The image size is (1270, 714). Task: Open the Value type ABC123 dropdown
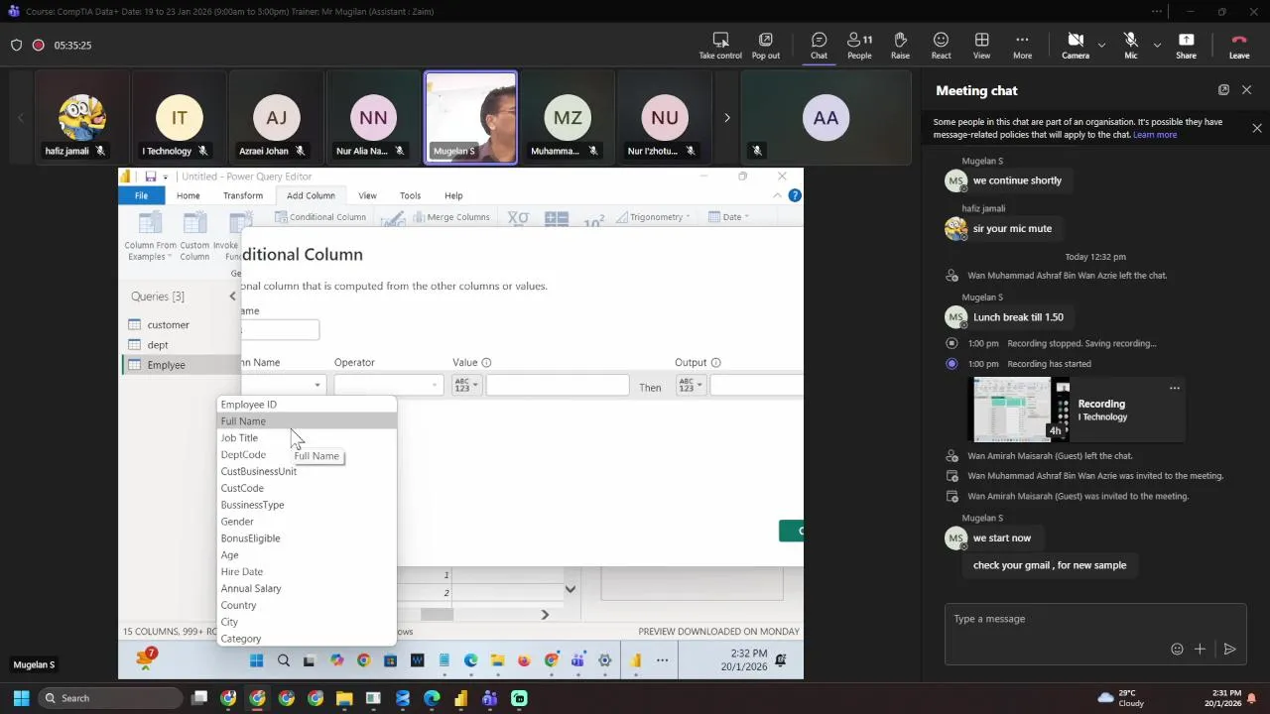click(x=465, y=385)
